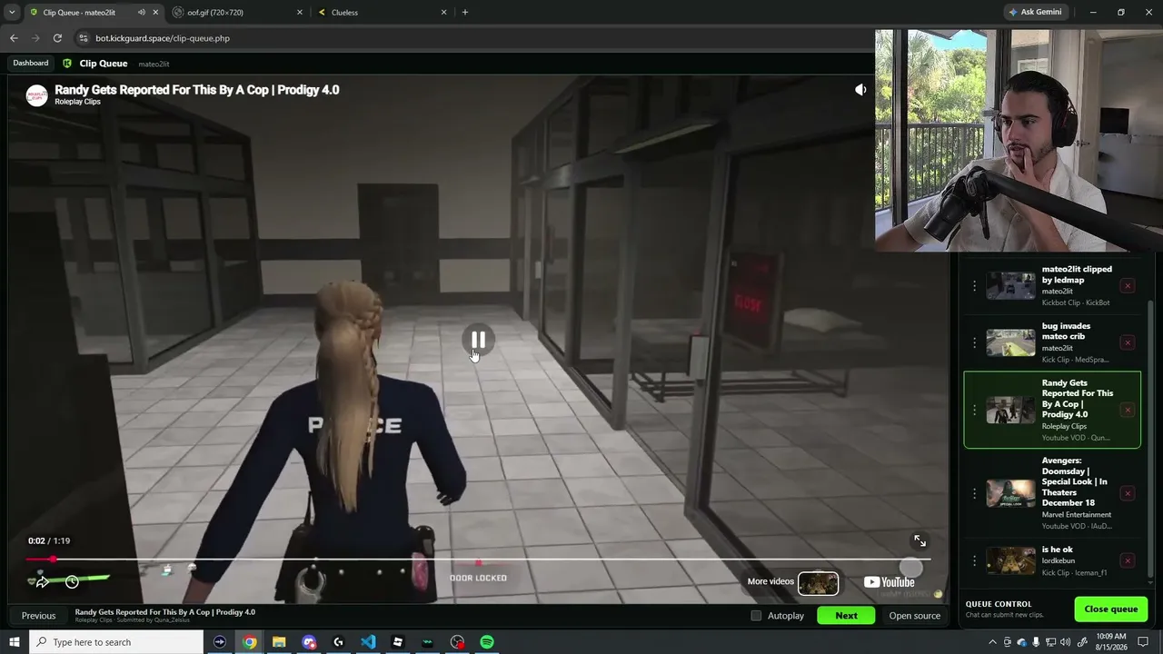Open File Explorer from the taskbar

click(x=279, y=642)
